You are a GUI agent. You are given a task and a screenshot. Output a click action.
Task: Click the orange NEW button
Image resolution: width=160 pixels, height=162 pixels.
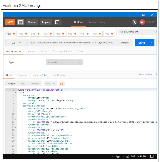click(10, 22)
